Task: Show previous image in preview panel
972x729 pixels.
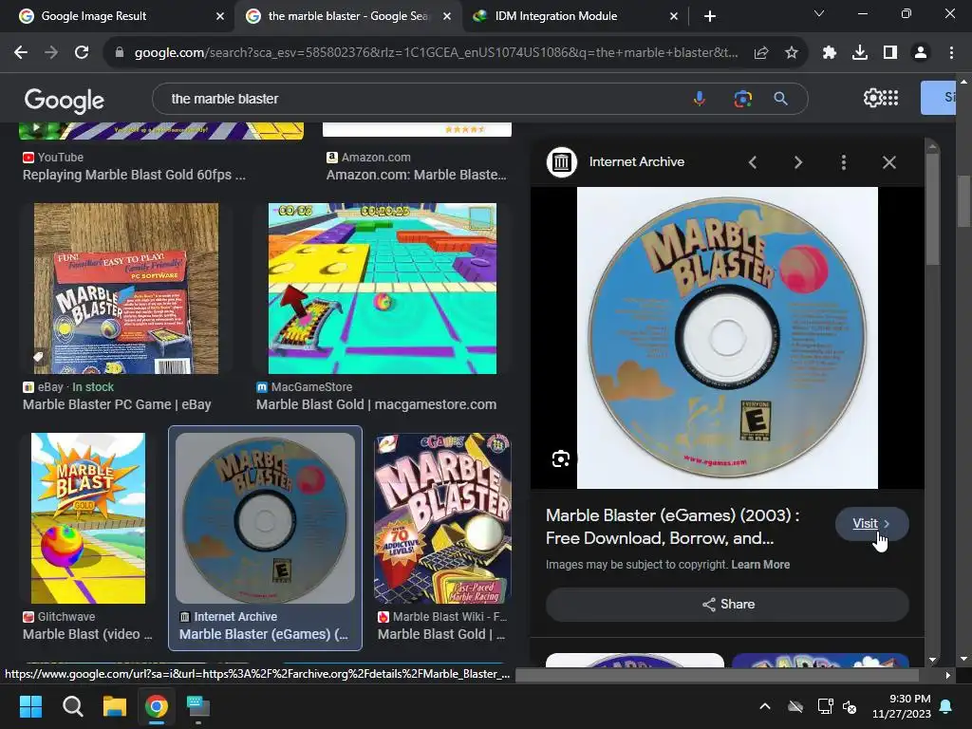Action: click(x=753, y=162)
